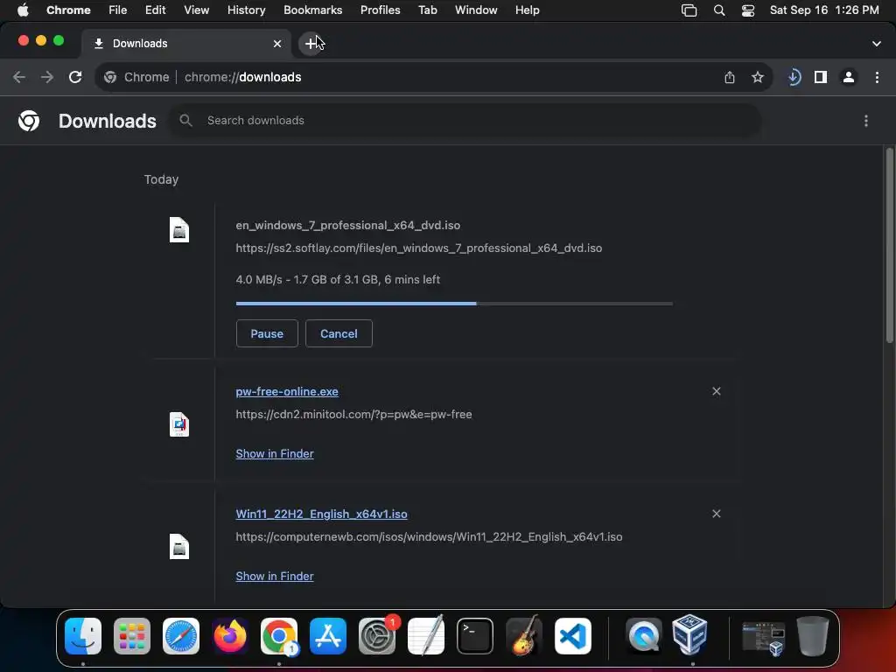This screenshot has height=672, width=896.
Task: Click the new tab plus button
Action: click(311, 44)
